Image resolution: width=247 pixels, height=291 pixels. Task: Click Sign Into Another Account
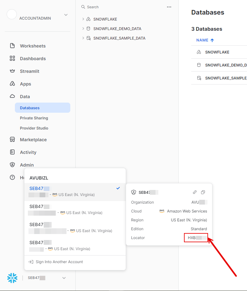[59, 262]
